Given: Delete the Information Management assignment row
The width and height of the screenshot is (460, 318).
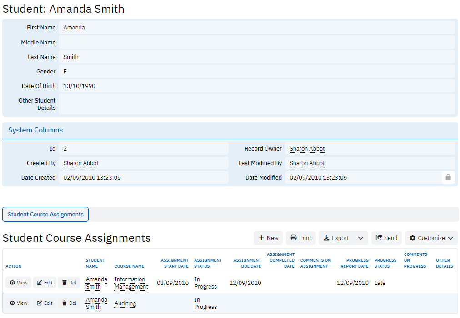Looking at the screenshot, I should [x=69, y=283].
